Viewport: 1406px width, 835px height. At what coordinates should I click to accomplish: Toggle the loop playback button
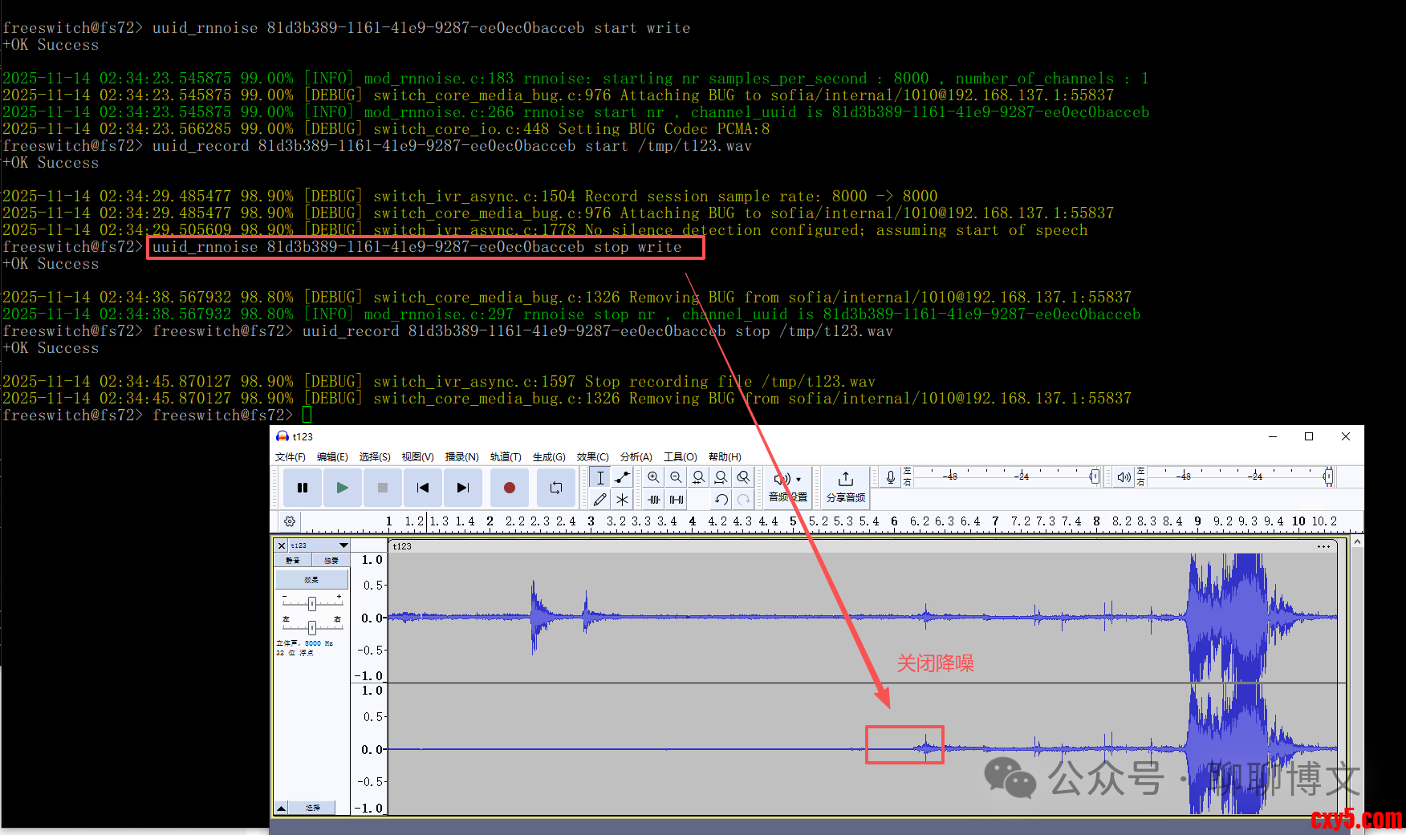click(555, 488)
